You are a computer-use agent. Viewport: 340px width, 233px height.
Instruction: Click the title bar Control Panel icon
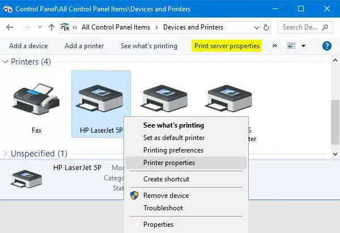tap(8, 9)
